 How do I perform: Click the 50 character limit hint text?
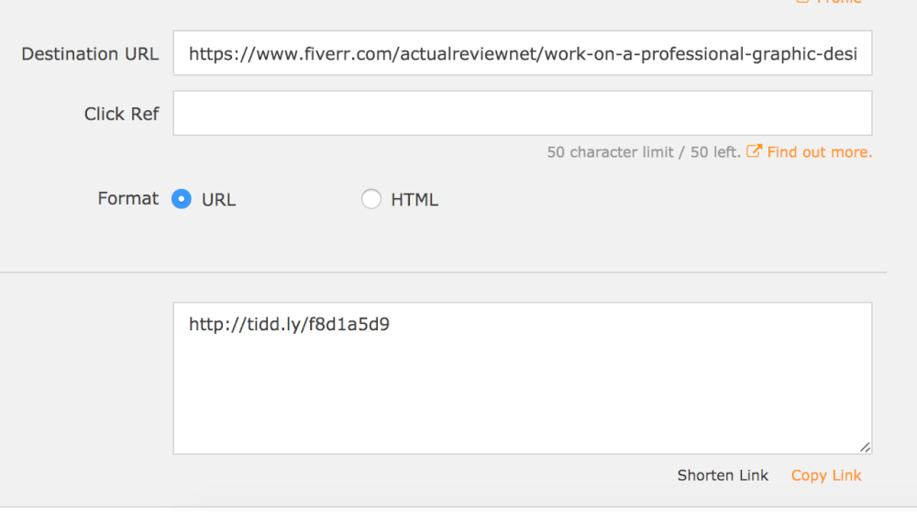644,152
